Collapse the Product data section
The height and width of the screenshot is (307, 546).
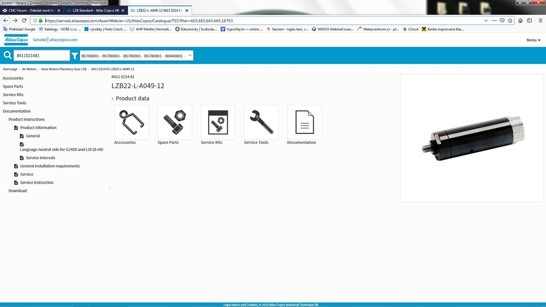[113, 99]
